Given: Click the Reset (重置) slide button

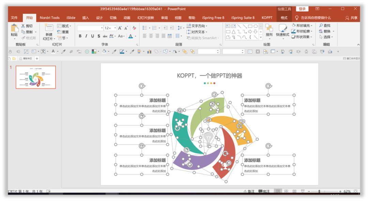Looking at the screenshot, I should click(63, 32).
